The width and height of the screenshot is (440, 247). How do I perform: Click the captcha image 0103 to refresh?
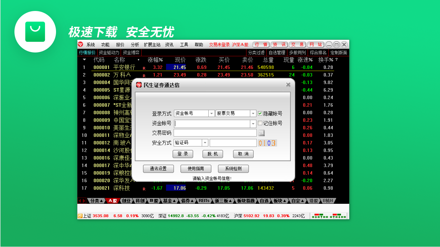click(267, 143)
